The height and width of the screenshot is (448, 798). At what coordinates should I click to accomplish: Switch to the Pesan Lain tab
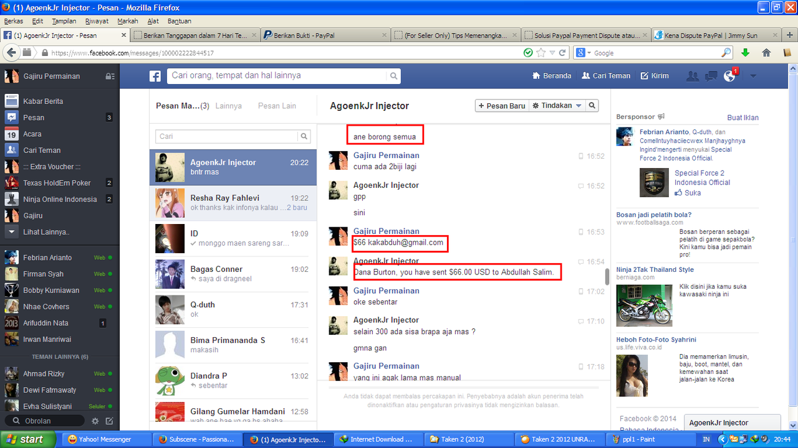pyautogui.click(x=277, y=106)
